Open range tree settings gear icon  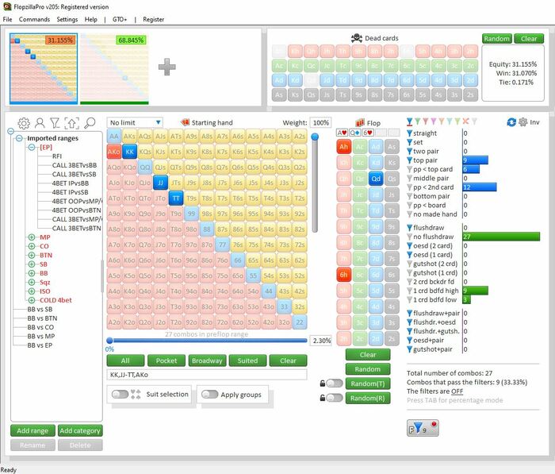coord(24,123)
